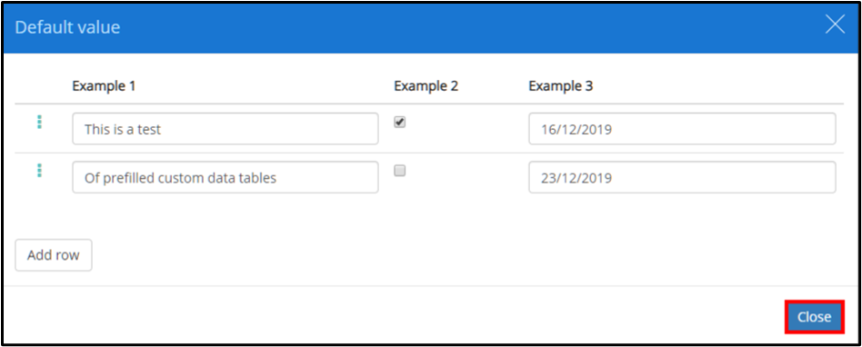Select the Example 3 column header
This screenshot has width=862, height=347.
point(561,86)
